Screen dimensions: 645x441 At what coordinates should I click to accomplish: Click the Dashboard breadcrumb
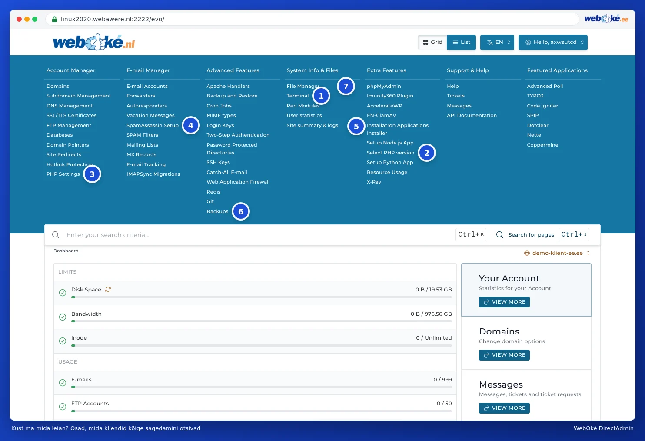[66, 251]
